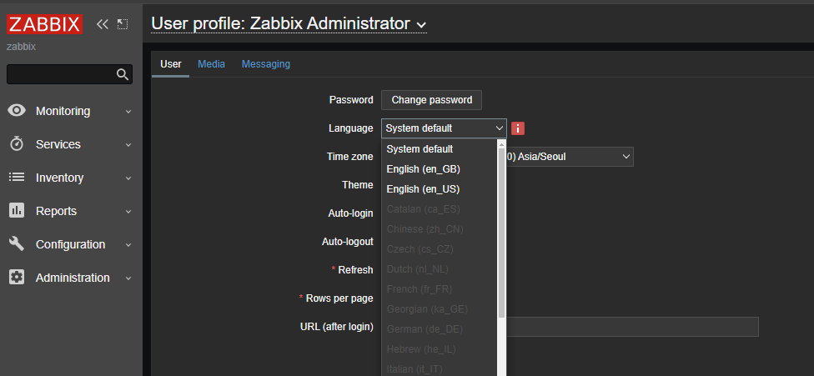Expand the Services menu
Screen dimensions: 814x376
128,145
